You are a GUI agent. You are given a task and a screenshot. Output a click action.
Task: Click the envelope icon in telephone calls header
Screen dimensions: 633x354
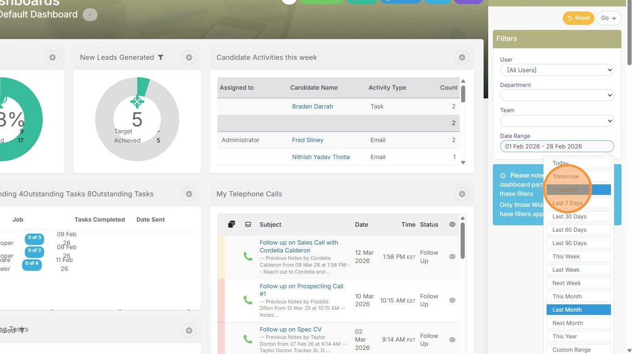click(x=248, y=224)
